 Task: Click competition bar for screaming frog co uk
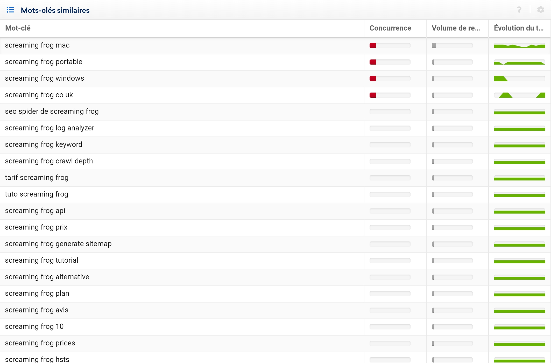pos(390,95)
